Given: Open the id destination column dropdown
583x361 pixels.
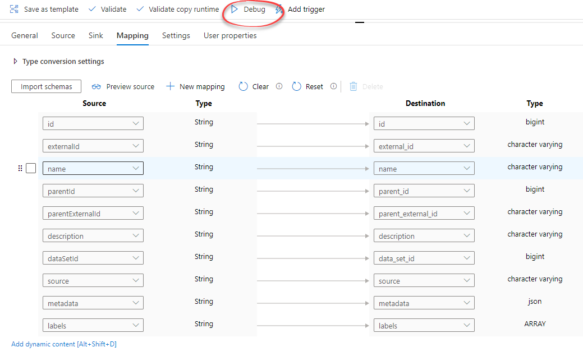Looking at the screenshot, I should [424, 124].
